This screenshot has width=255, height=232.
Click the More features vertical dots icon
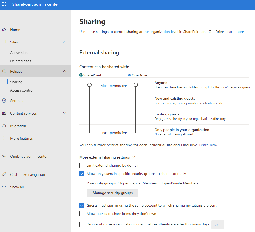pos(4,138)
